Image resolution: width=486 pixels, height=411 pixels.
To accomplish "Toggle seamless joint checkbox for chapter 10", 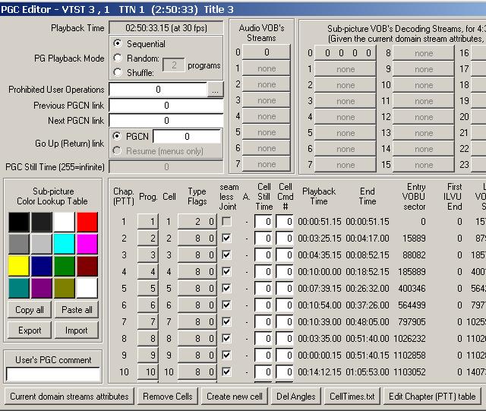I will pos(226,371).
